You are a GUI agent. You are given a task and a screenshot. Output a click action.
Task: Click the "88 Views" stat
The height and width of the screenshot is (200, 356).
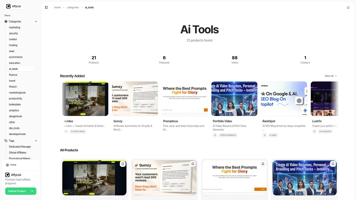pos(235,60)
